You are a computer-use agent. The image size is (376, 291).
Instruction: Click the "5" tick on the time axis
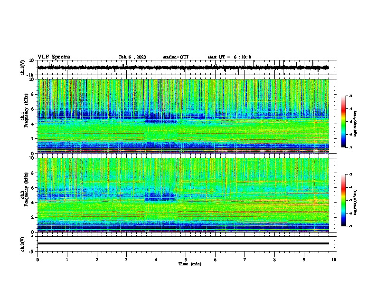pos(186,260)
